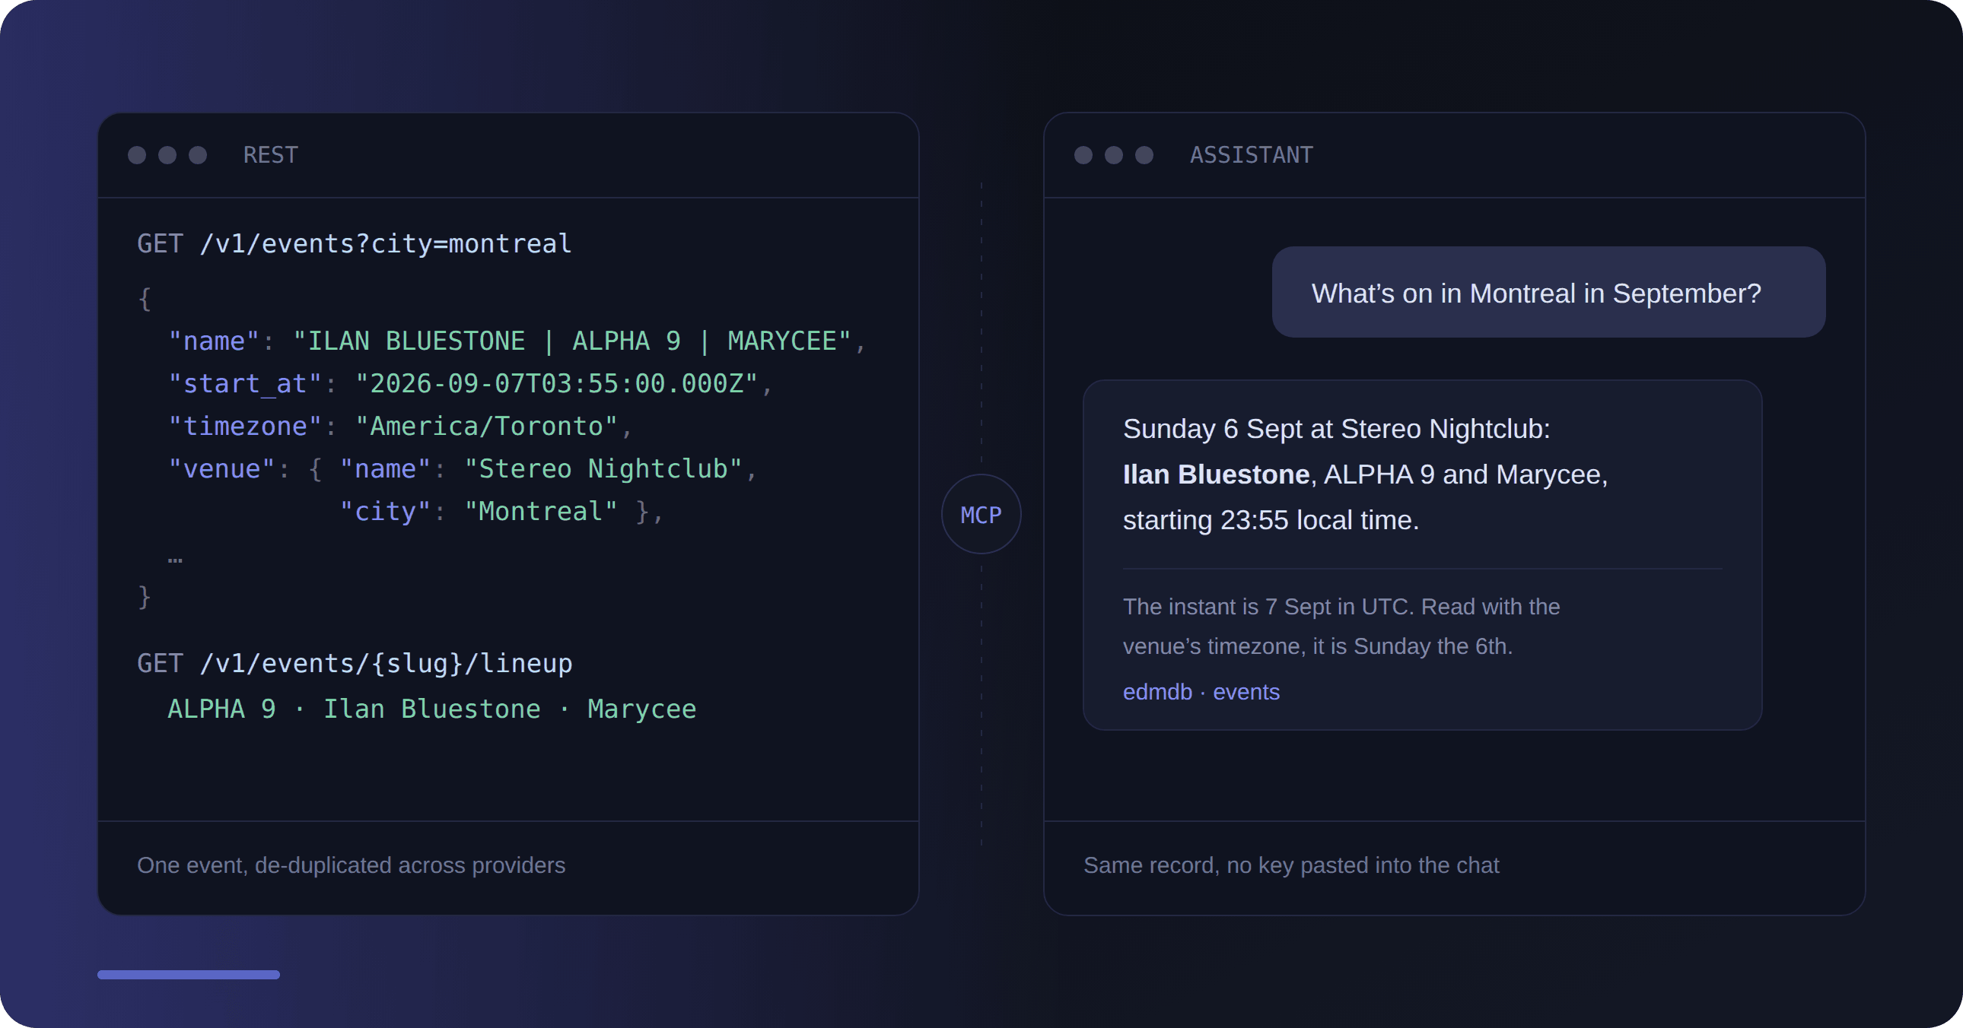Image resolution: width=1963 pixels, height=1028 pixels.
Task: Click the 'The instant is 7 Sept in UTC' note
Action: 1341,626
